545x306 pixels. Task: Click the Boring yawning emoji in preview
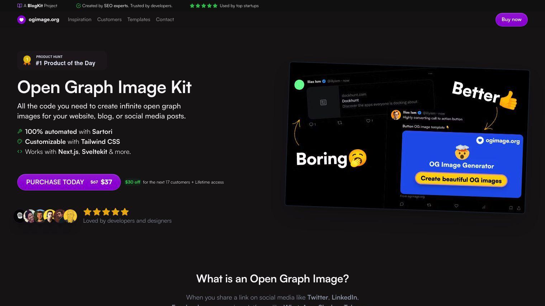click(357, 158)
